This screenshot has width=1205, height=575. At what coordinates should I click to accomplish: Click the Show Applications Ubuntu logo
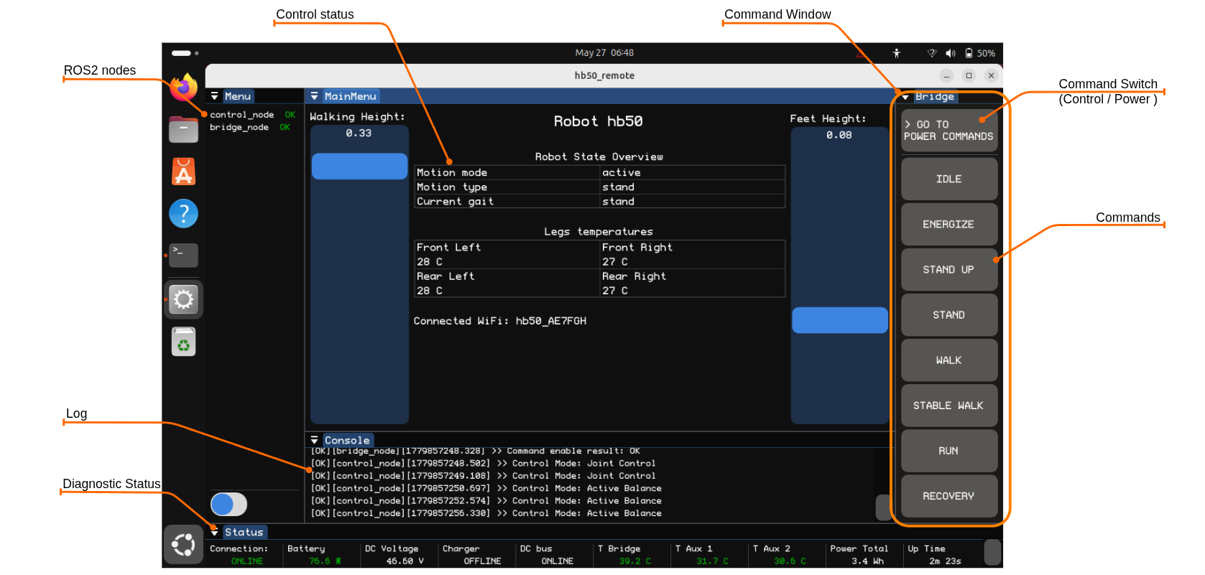[183, 545]
